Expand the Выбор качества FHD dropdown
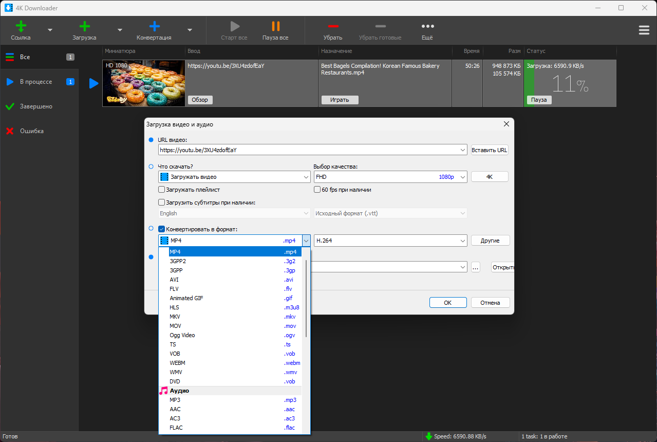 [x=462, y=177]
